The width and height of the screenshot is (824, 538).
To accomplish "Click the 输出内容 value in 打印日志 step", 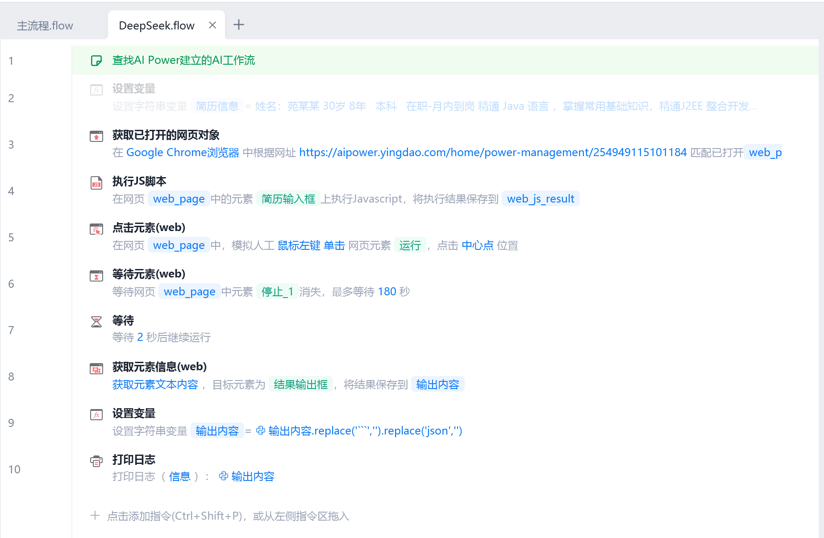I will click(x=253, y=476).
